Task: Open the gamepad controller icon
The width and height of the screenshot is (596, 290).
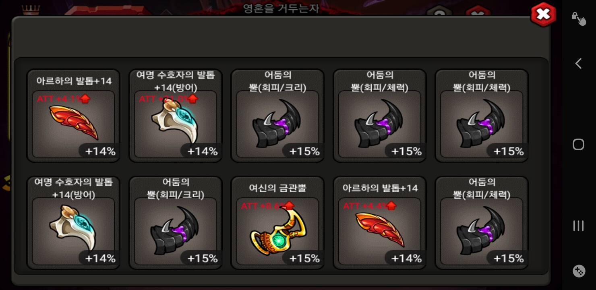Action: click(x=579, y=271)
